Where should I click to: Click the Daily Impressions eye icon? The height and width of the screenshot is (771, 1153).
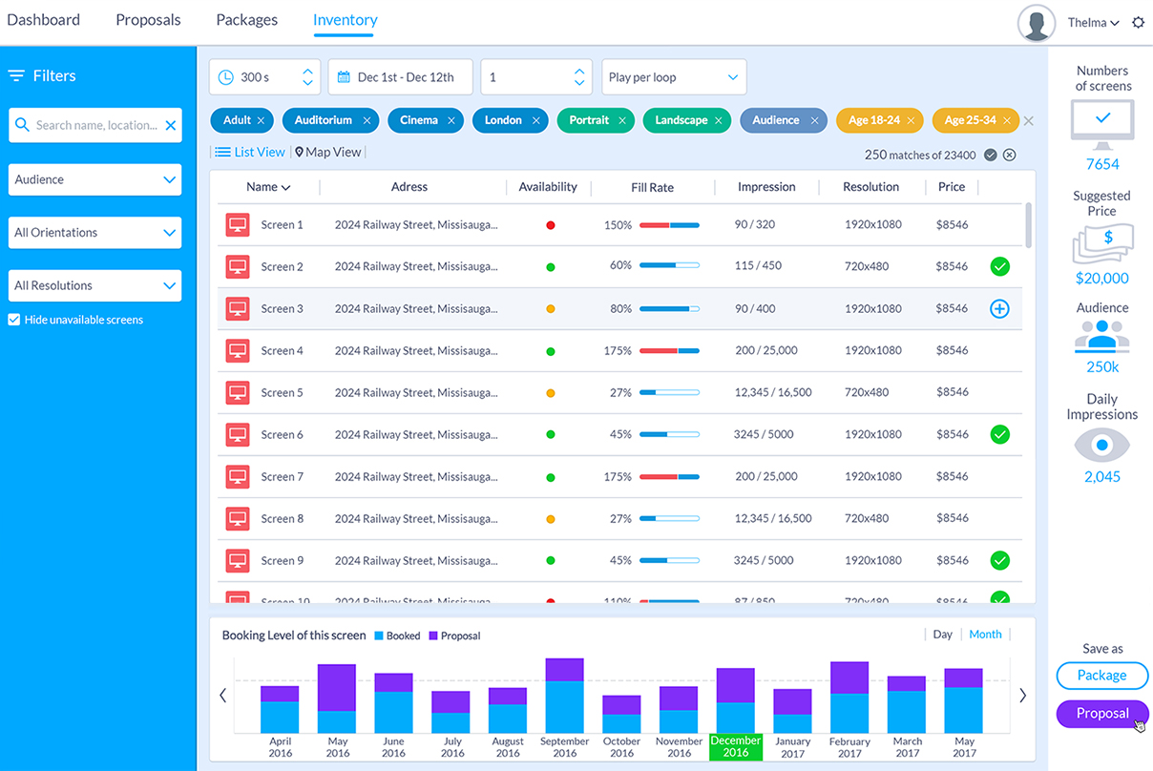(x=1102, y=446)
